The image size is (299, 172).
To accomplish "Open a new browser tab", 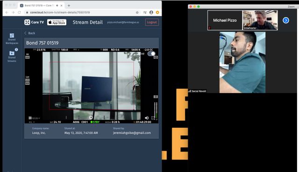I will [69, 6].
